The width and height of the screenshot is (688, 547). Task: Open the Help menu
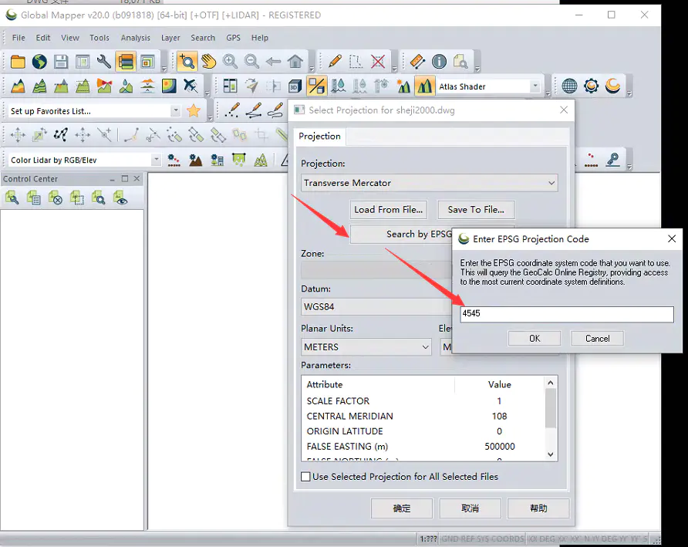point(259,38)
